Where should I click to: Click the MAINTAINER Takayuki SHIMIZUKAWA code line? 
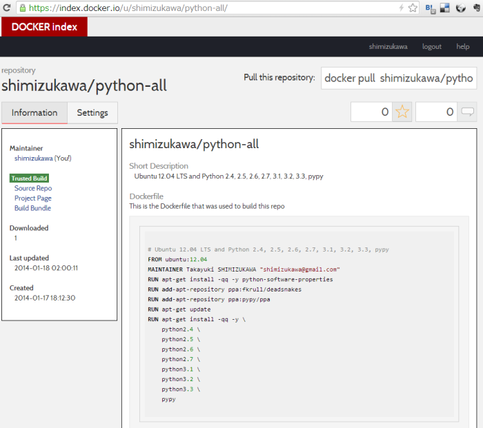click(244, 269)
